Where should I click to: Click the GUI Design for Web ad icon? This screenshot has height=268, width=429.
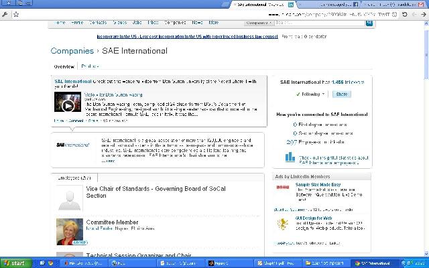pos(282,221)
